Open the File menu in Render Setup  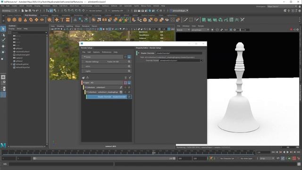tap(84, 52)
